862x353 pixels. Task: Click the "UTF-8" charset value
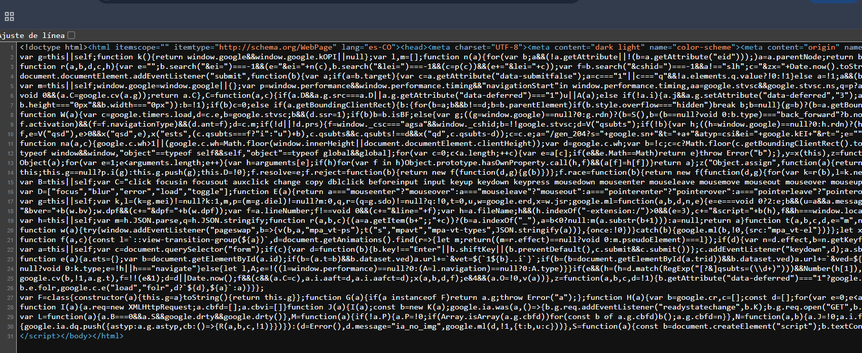tap(506, 47)
